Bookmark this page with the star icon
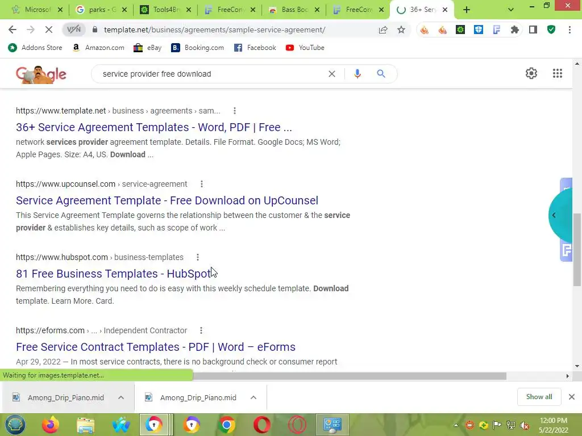582x436 pixels. pyautogui.click(x=401, y=30)
